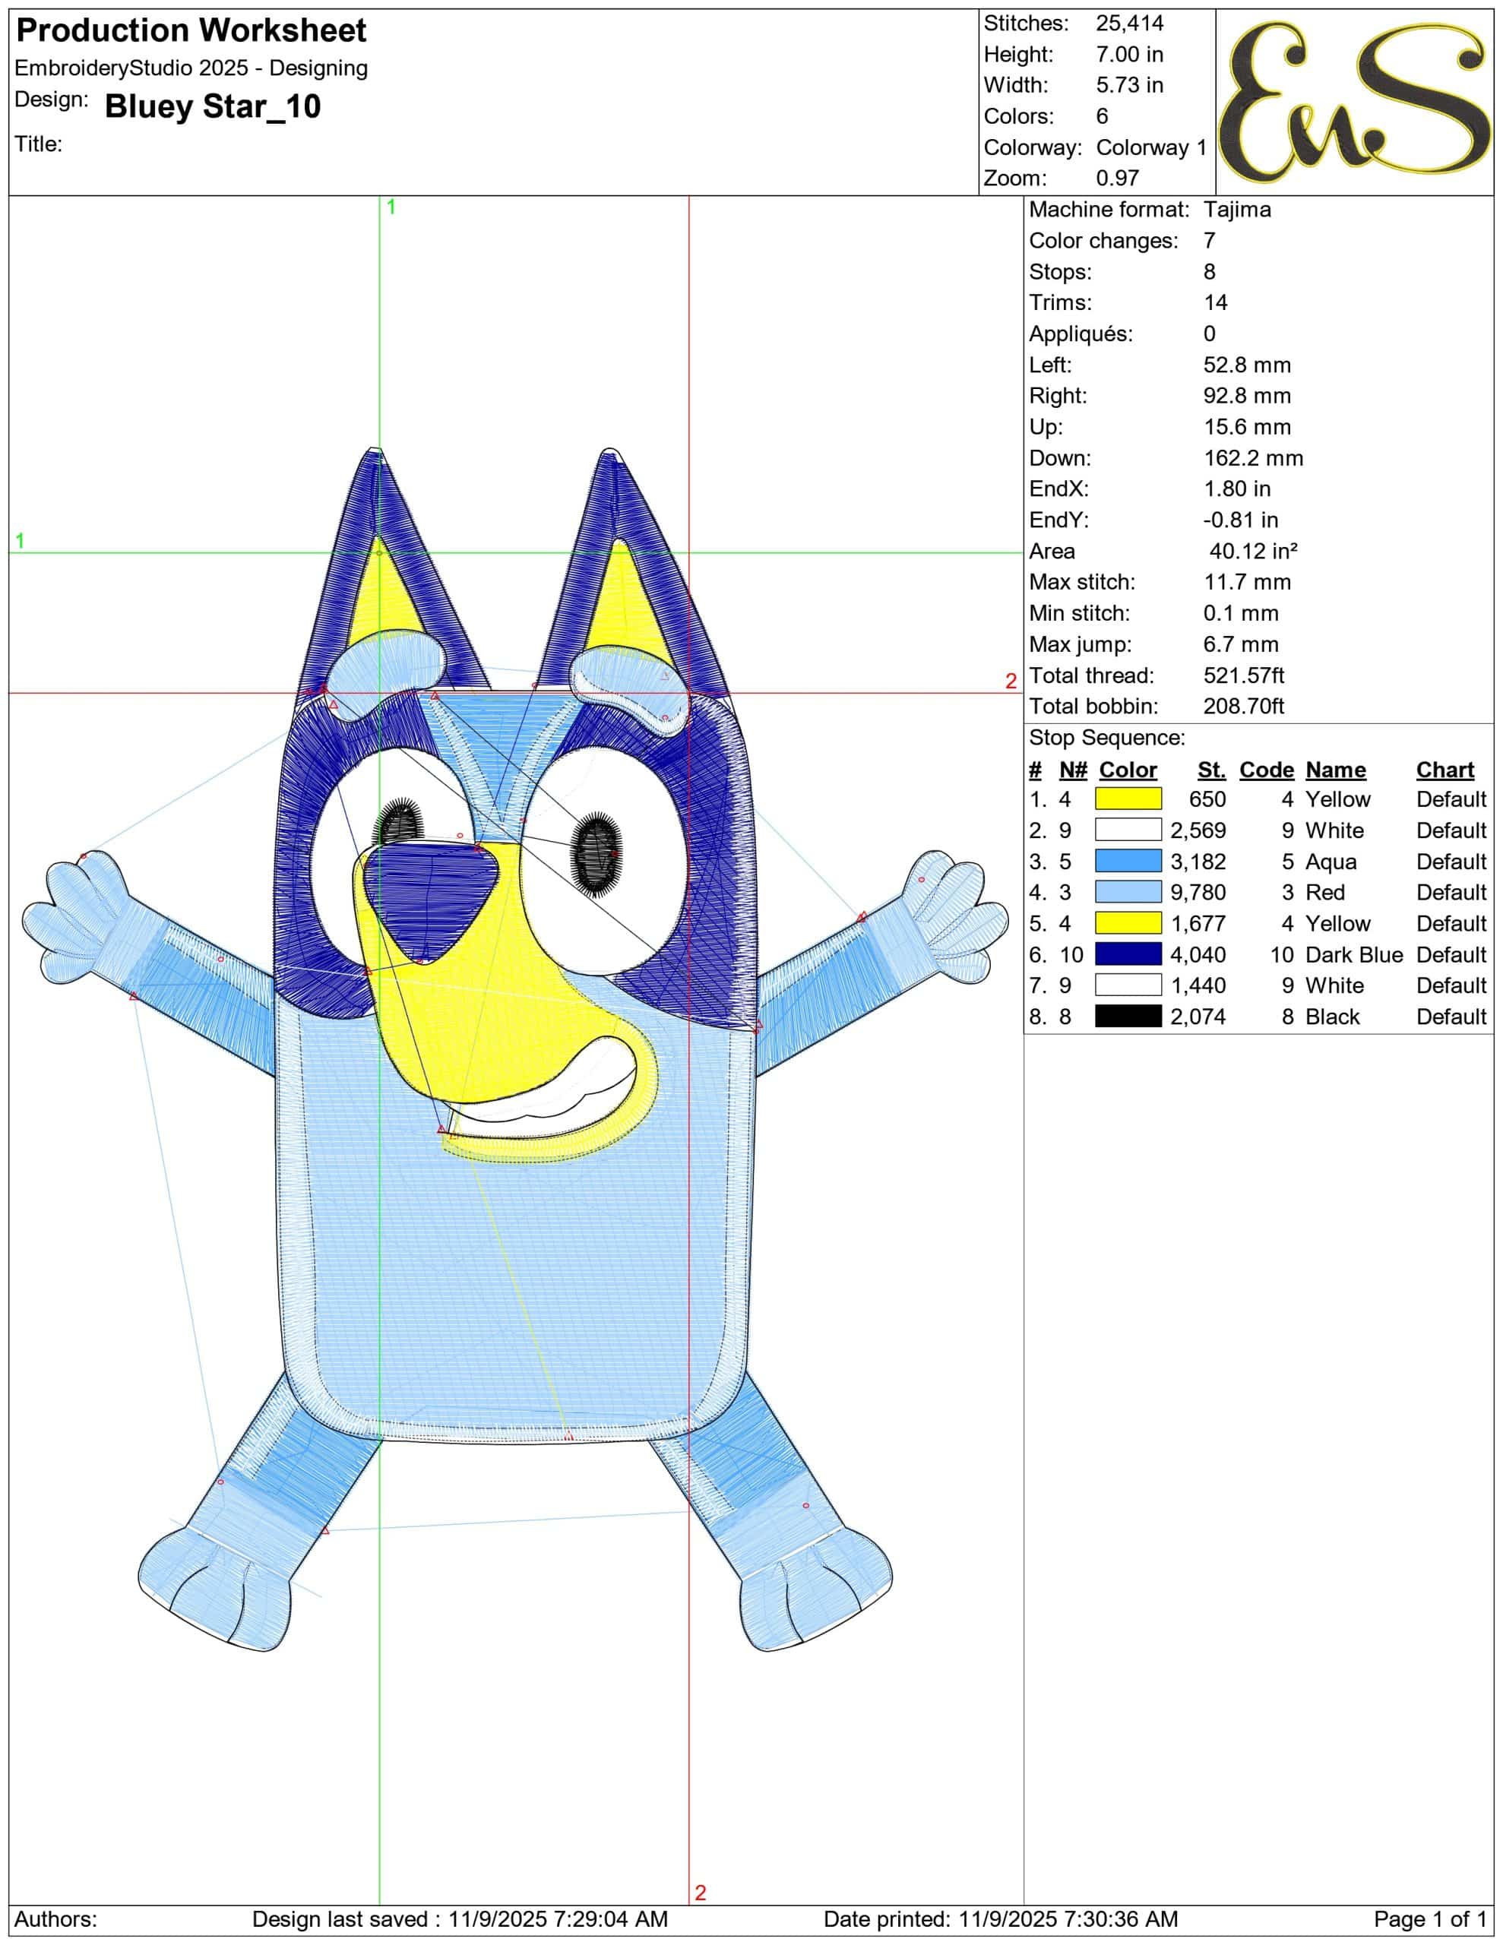
Task: Click the 'Color' column header
Action: tap(1128, 770)
